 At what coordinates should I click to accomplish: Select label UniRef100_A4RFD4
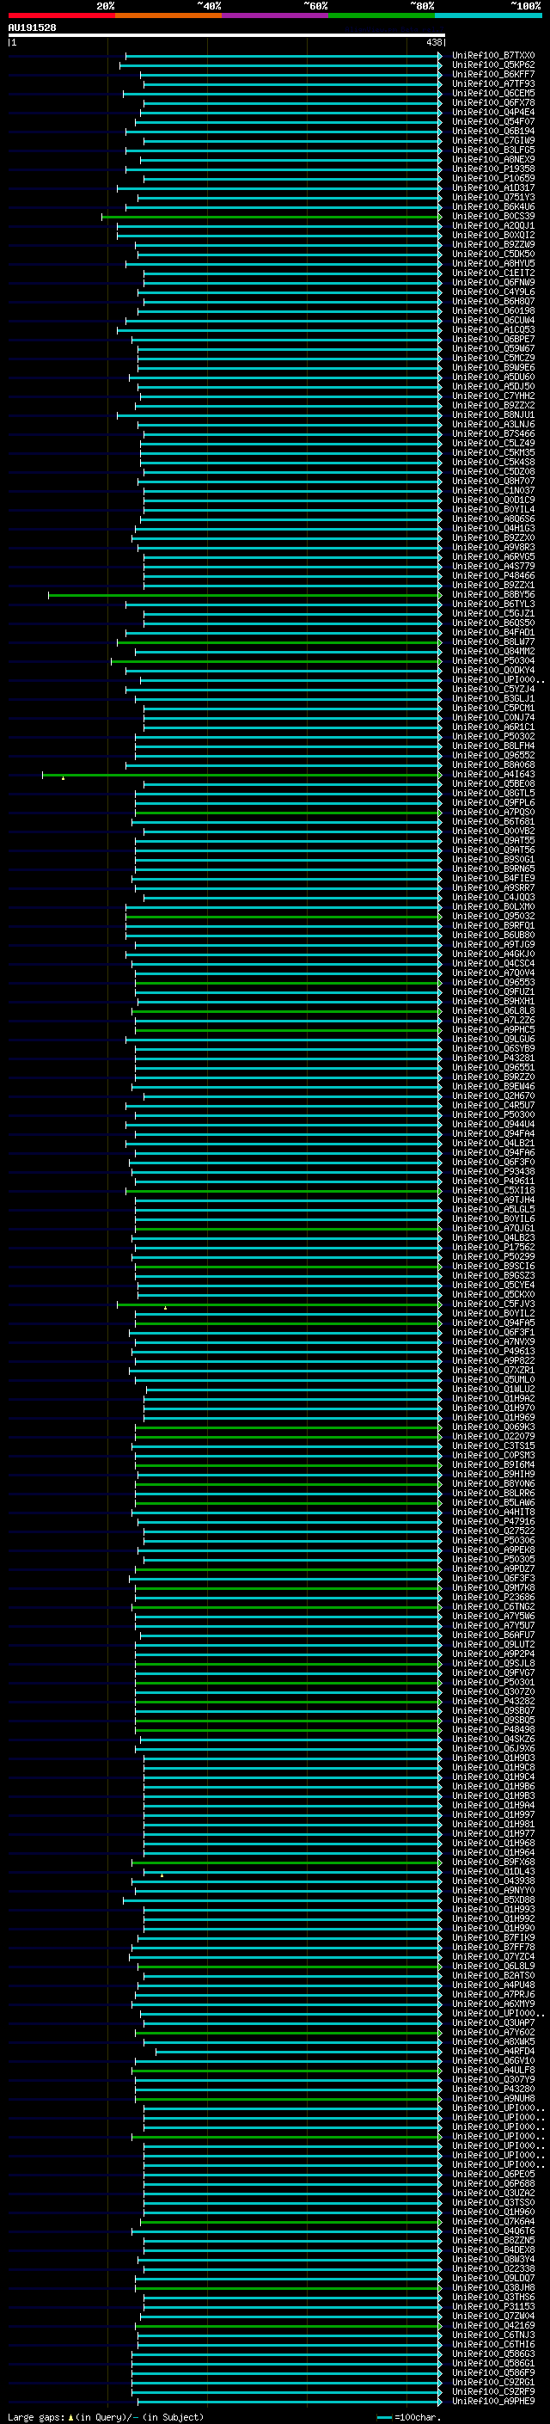493,2052
